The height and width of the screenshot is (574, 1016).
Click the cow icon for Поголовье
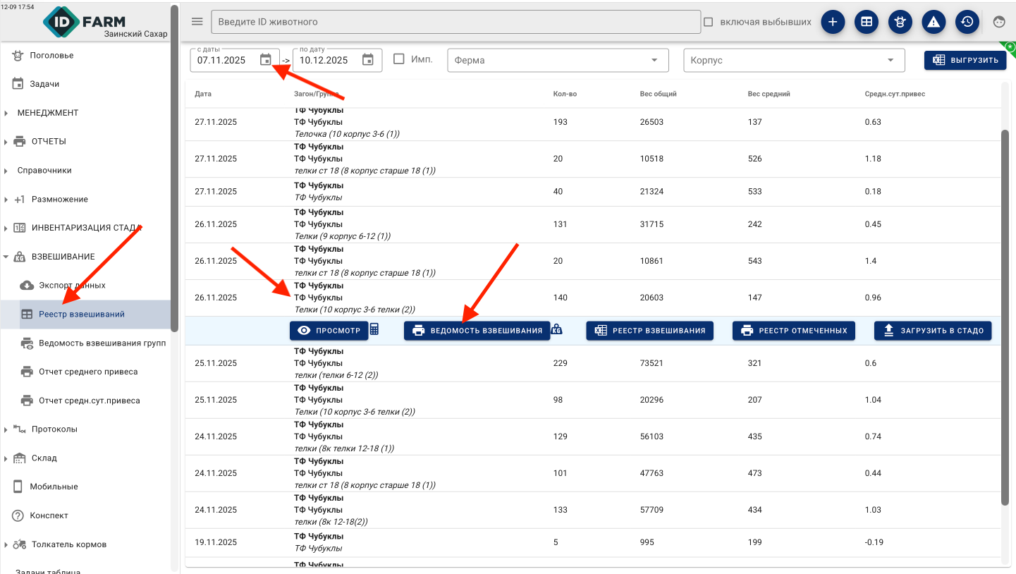coord(18,55)
